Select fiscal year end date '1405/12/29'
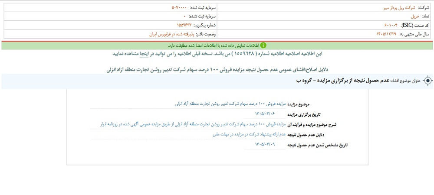Viewport: 434px width, 195px height. (387, 34)
